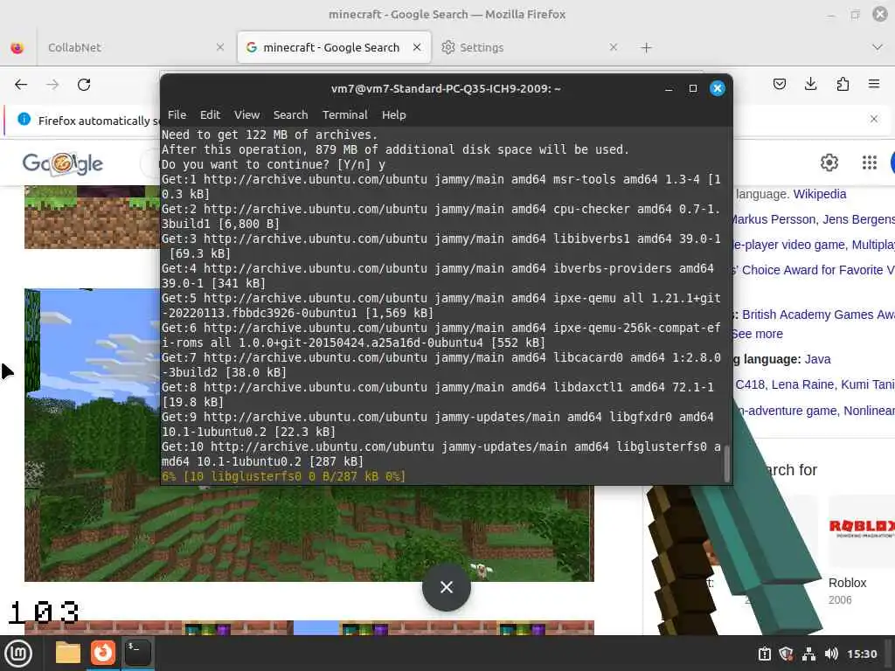Image resolution: width=895 pixels, height=671 pixels.
Task: Open terminal File menu
Action: 177,114
